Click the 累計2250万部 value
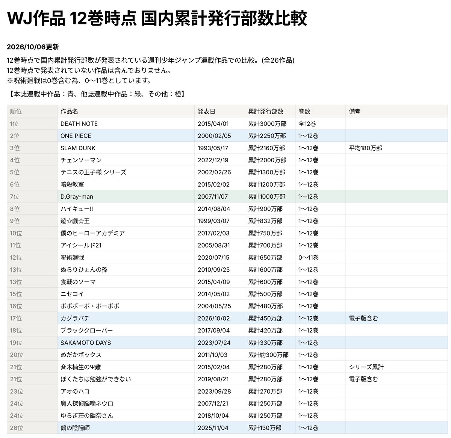The height and width of the screenshot is (438, 451). [267, 136]
